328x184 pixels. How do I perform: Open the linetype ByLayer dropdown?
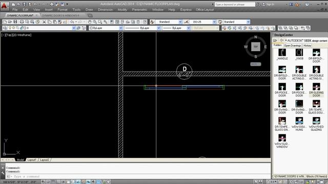[159, 28]
